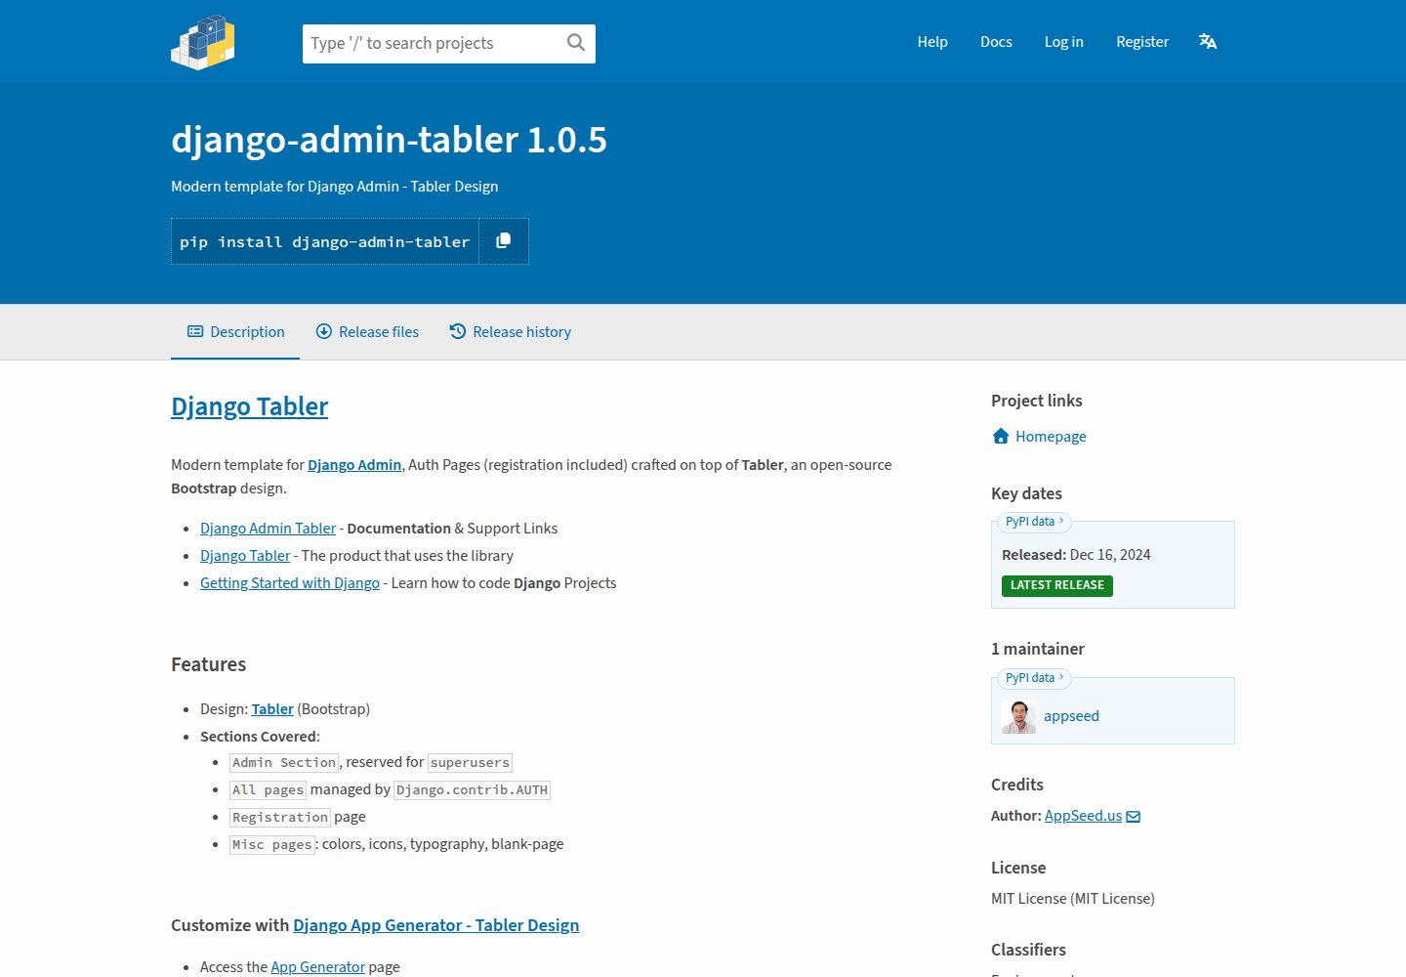1406x977 pixels.
Task: Open Django Tabler product link
Action: (245, 556)
